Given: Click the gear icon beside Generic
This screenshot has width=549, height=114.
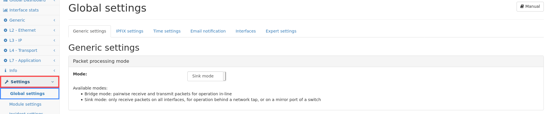Looking at the screenshot, I should coord(6,20).
